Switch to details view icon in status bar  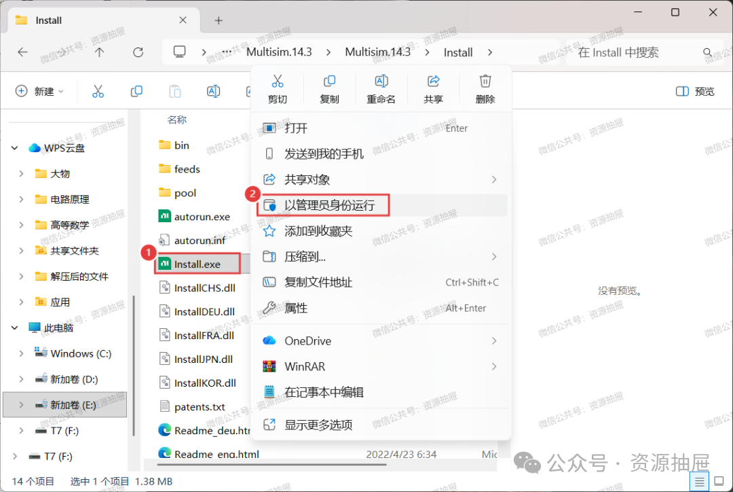pos(699,481)
